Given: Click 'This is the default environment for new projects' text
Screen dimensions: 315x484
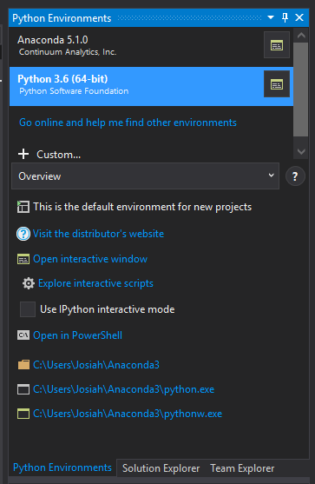Looking at the screenshot, I should tap(142, 207).
